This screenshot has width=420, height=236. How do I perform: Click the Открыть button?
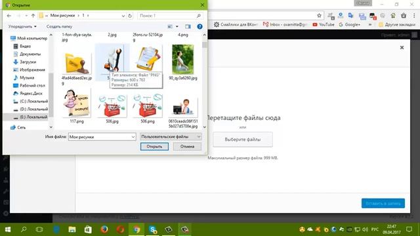pyautogui.click(x=154, y=146)
